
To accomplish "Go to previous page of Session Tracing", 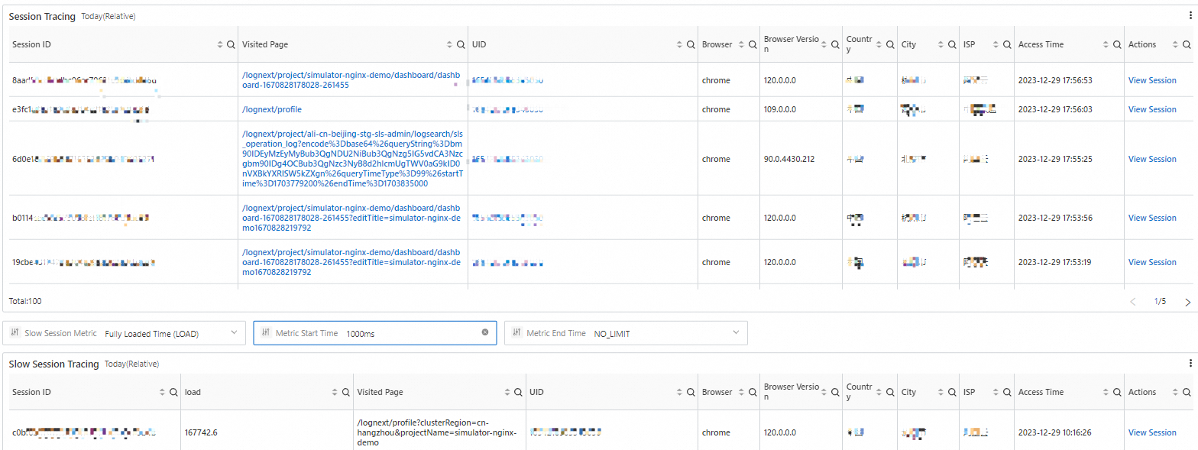I will click(x=1133, y=302).
